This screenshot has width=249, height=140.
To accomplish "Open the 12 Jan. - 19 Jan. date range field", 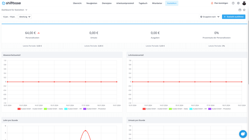I will pyautogui.click(x=9, y=17).
